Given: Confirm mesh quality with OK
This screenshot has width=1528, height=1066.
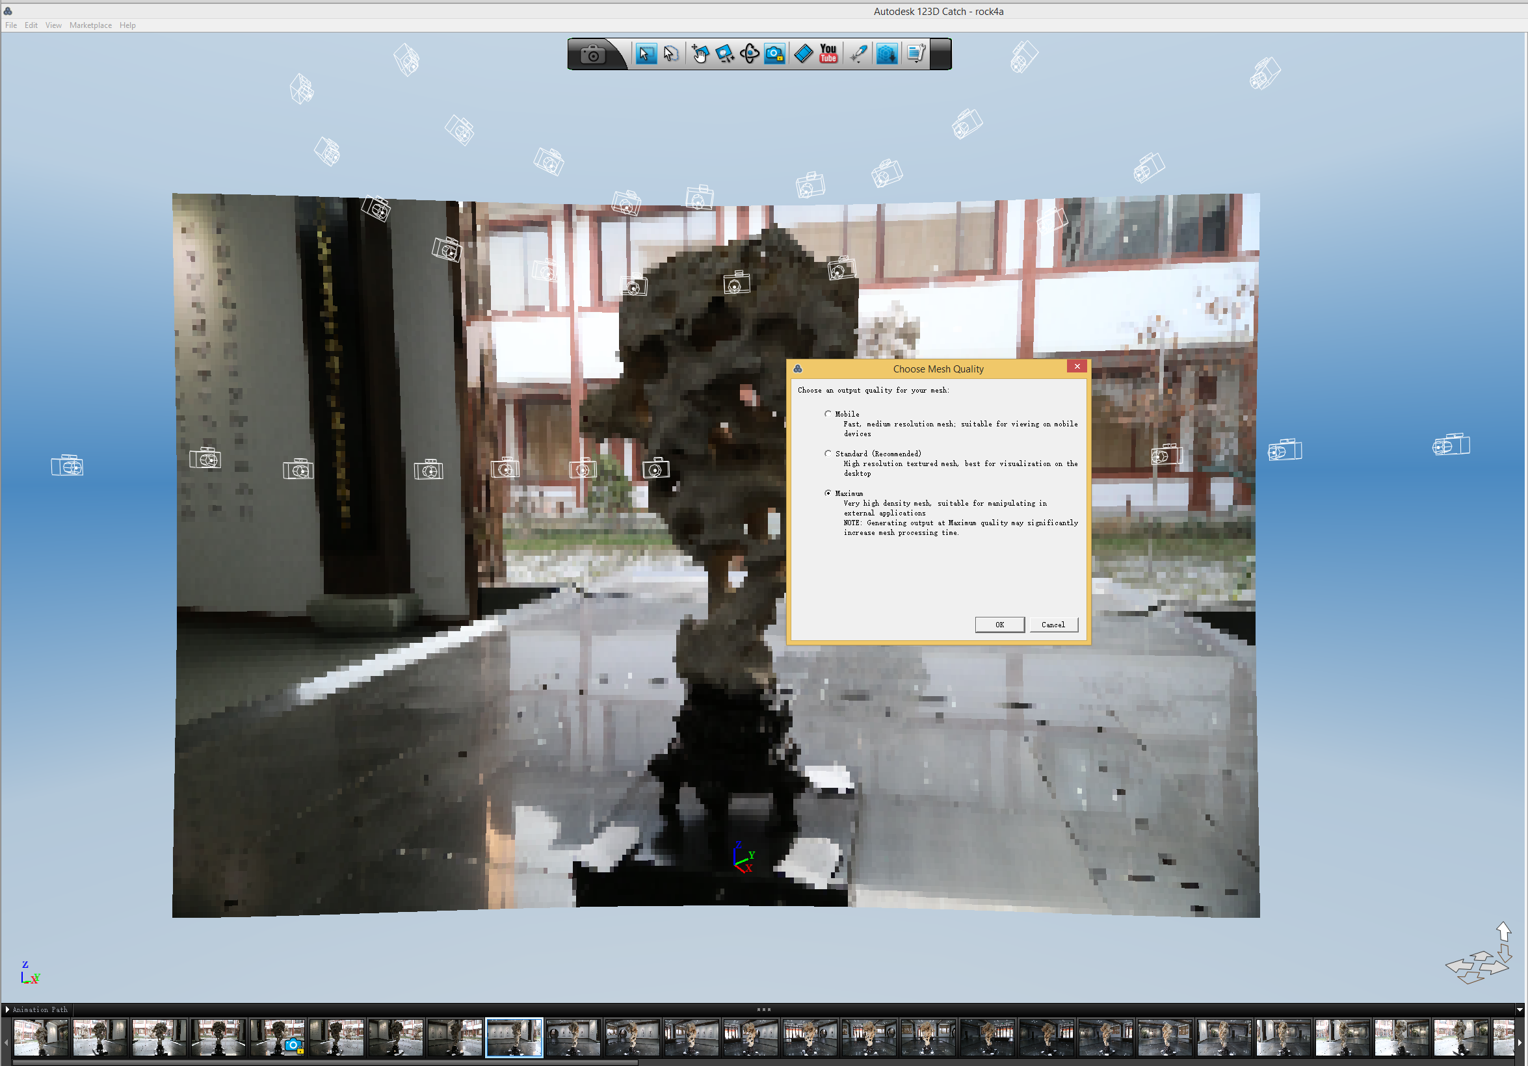Looking at the screenshot, I should (x=999, y=625).
